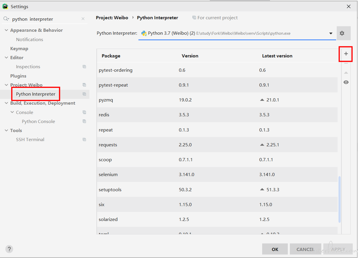This screenshot has height=258, width=358.
Task: Open the Python Console settings page
Action: [38, 122]
